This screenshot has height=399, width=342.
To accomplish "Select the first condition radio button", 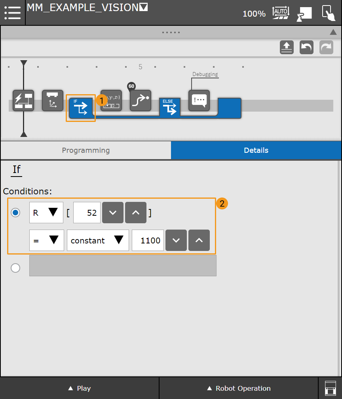I will click(15, 213).
